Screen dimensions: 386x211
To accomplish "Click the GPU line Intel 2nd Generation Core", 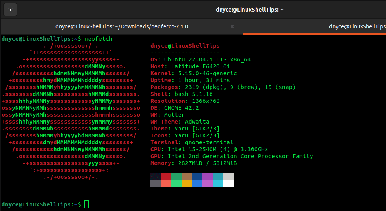I will pyautogui.click(x=232, y=156).
